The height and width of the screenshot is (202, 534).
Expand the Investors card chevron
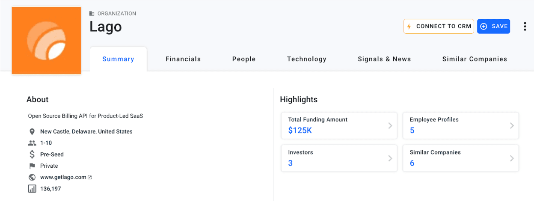390,158
